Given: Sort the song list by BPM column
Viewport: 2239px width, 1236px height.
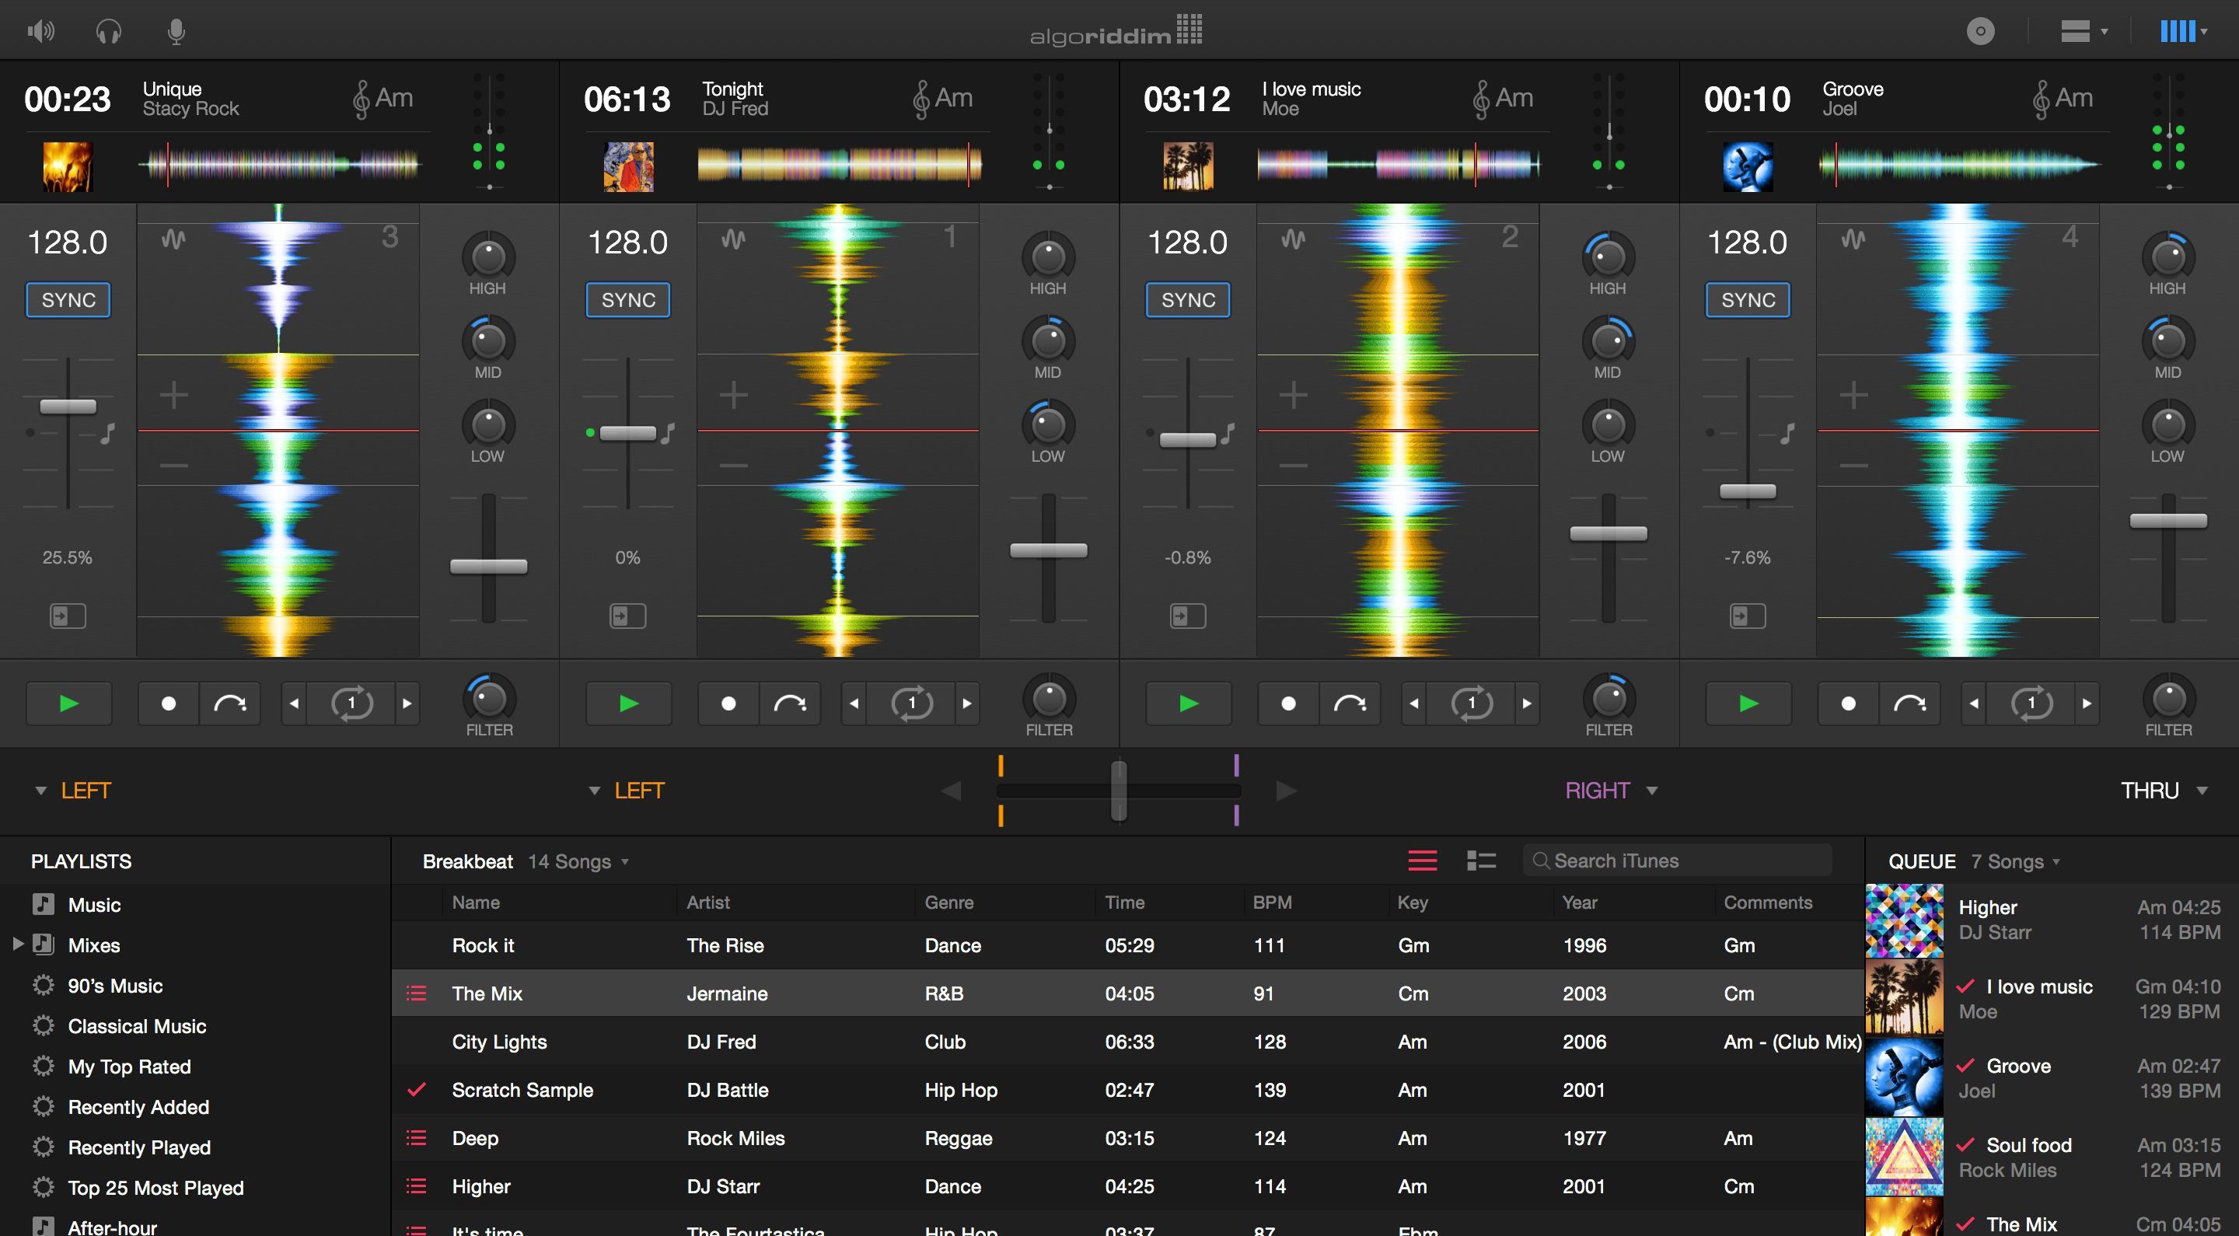Looking at the screenshot, I should click(1272, 903).
